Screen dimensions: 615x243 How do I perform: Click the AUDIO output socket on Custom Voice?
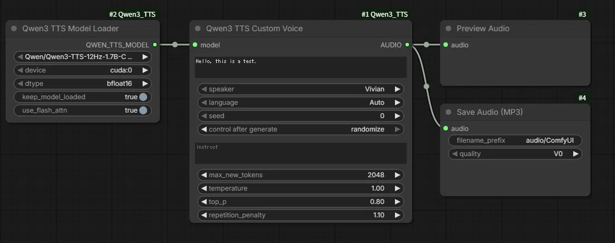pyautogui.click(x=407, y=45)
